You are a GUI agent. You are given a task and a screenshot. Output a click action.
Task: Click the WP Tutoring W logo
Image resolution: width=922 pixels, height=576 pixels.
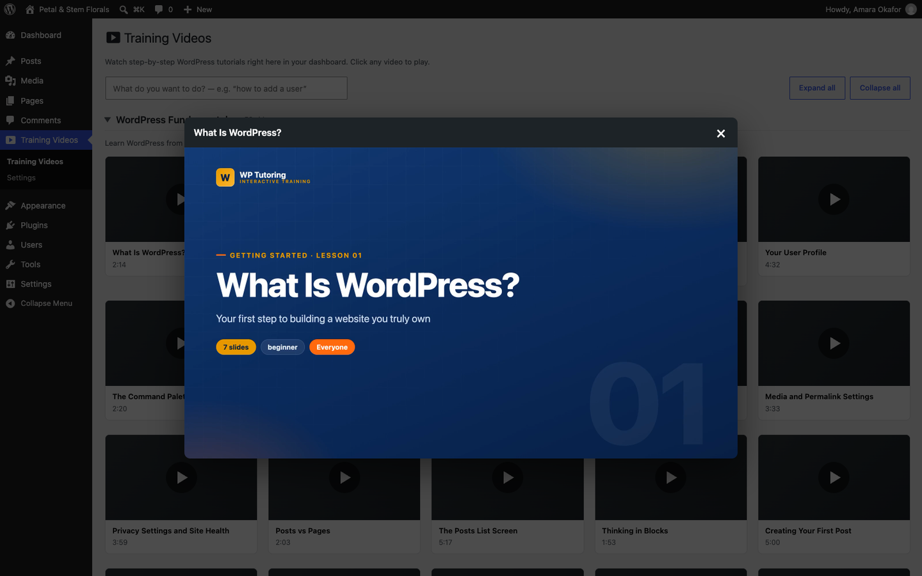(225, 177)
